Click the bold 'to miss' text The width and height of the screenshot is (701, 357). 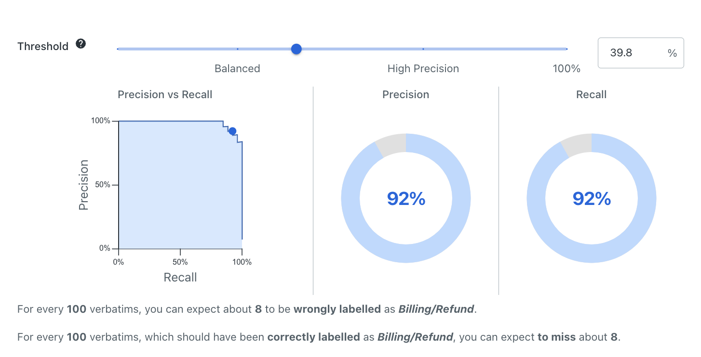(x=556, y=337)
